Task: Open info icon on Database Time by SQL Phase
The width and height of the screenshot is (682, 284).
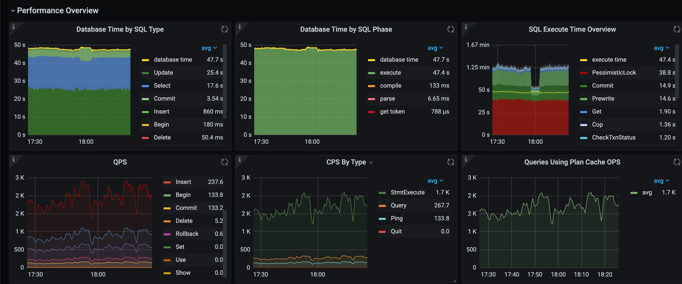Action: click(240, 27)
